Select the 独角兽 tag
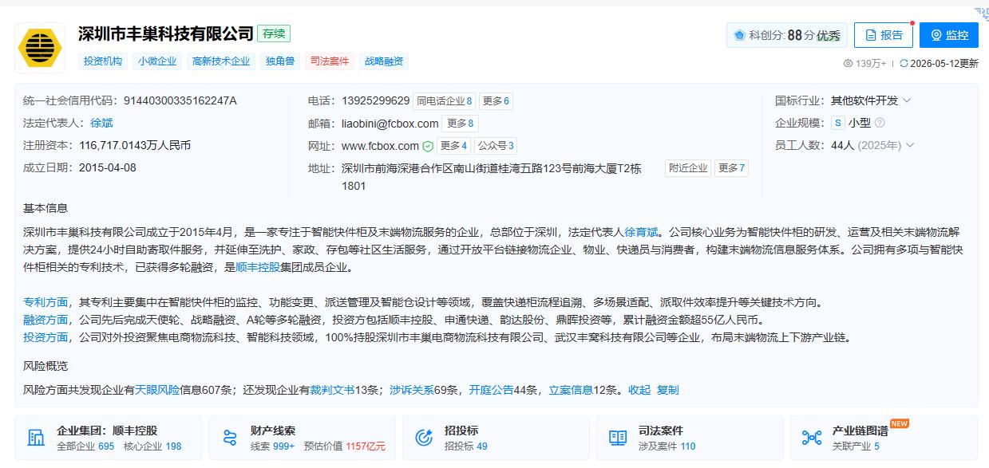Screen dimensions: 989x468 pyautogui.click(x=280, y=61)
